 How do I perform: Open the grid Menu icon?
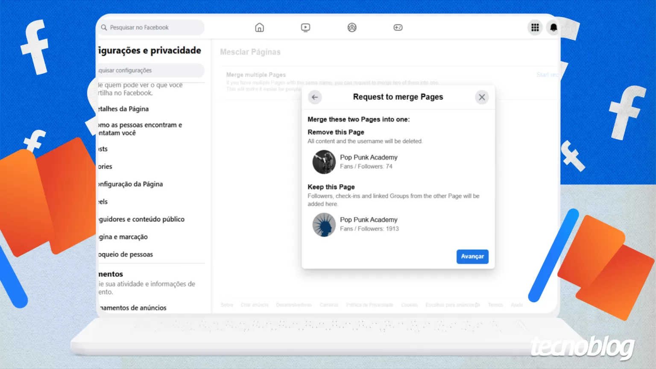[x=535, y=28]
